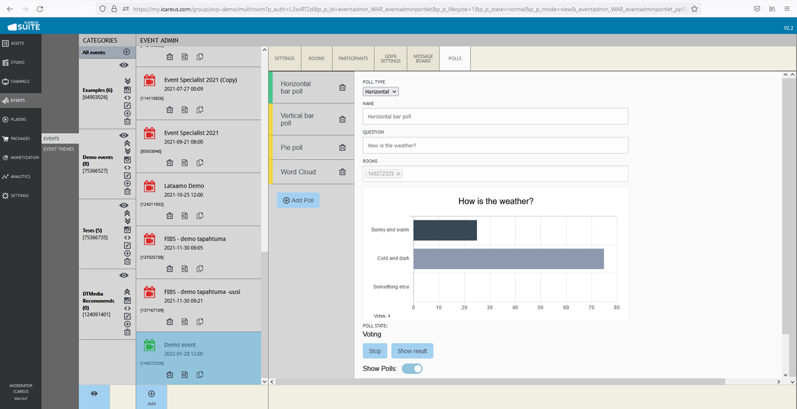Toggle the Show Polls switch
The width and height of the screenshot is (797, 409).
[x=412, y=369]
